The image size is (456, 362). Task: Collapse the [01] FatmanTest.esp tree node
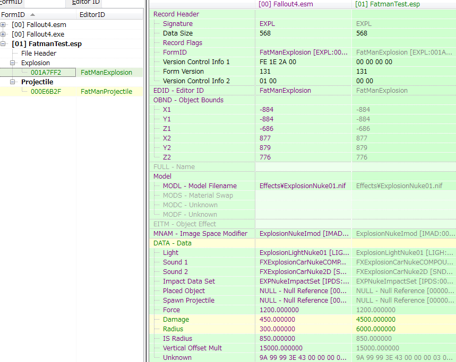(3, 44)
